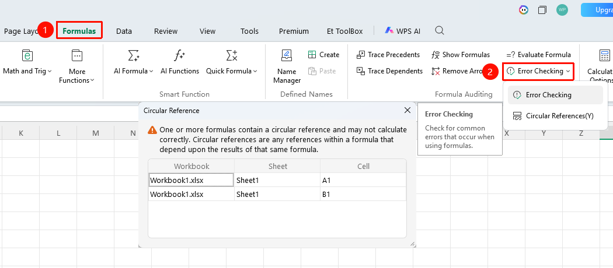Click the Workbook column header in dialog
Screen dimensions: 613x268
coord(191,166)
